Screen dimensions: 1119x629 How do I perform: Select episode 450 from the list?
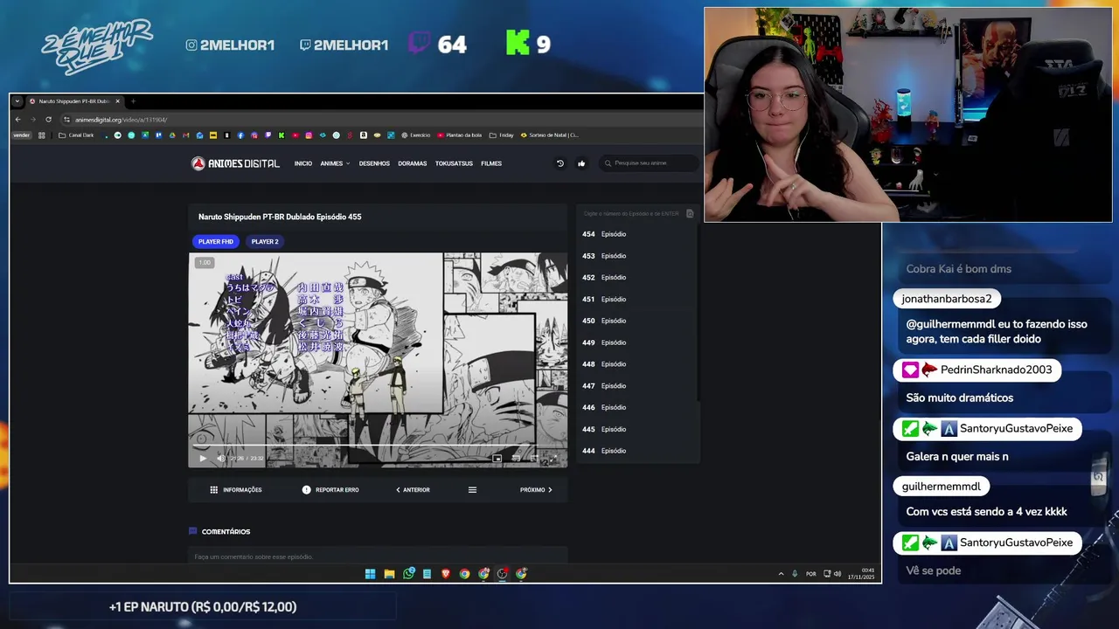tap(637, 321)
